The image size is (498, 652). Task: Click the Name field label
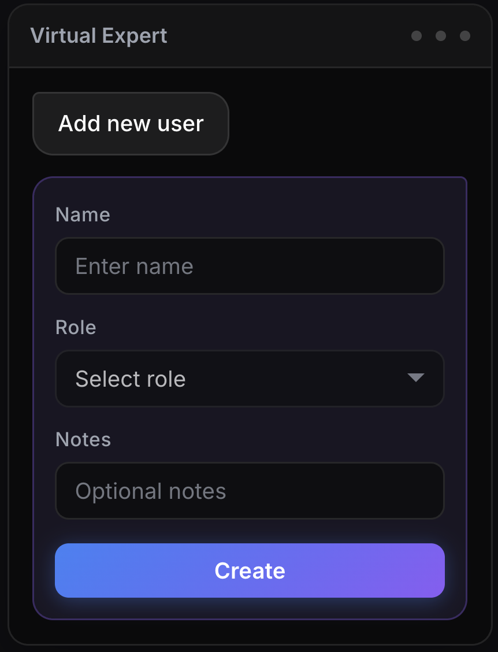tap(83, 214)
